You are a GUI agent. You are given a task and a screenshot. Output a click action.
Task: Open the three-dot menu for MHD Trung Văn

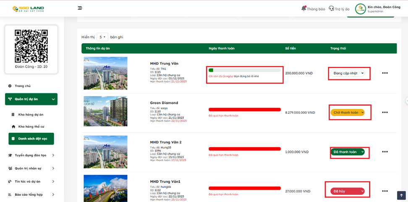384,73
